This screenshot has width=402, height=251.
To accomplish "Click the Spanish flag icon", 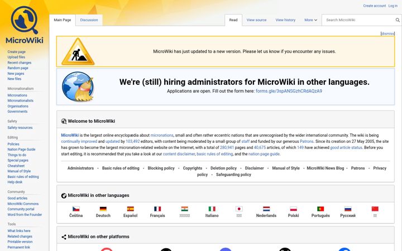I will (x=130, y=209).
